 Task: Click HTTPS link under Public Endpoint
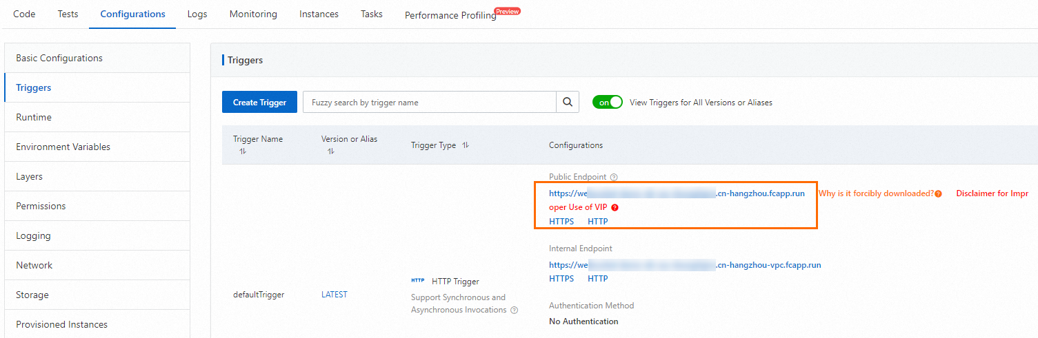pyautogui.click(x=561, y=222)
